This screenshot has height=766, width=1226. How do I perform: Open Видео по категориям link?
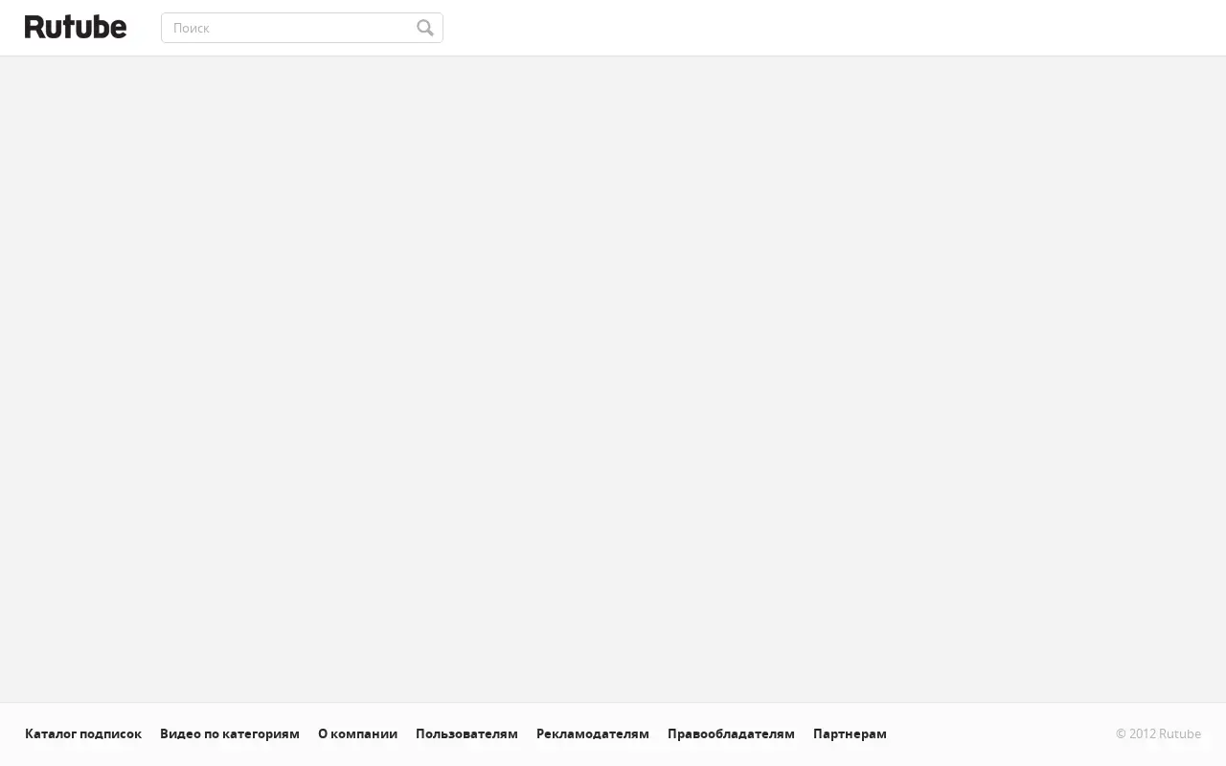click(230, 733)
